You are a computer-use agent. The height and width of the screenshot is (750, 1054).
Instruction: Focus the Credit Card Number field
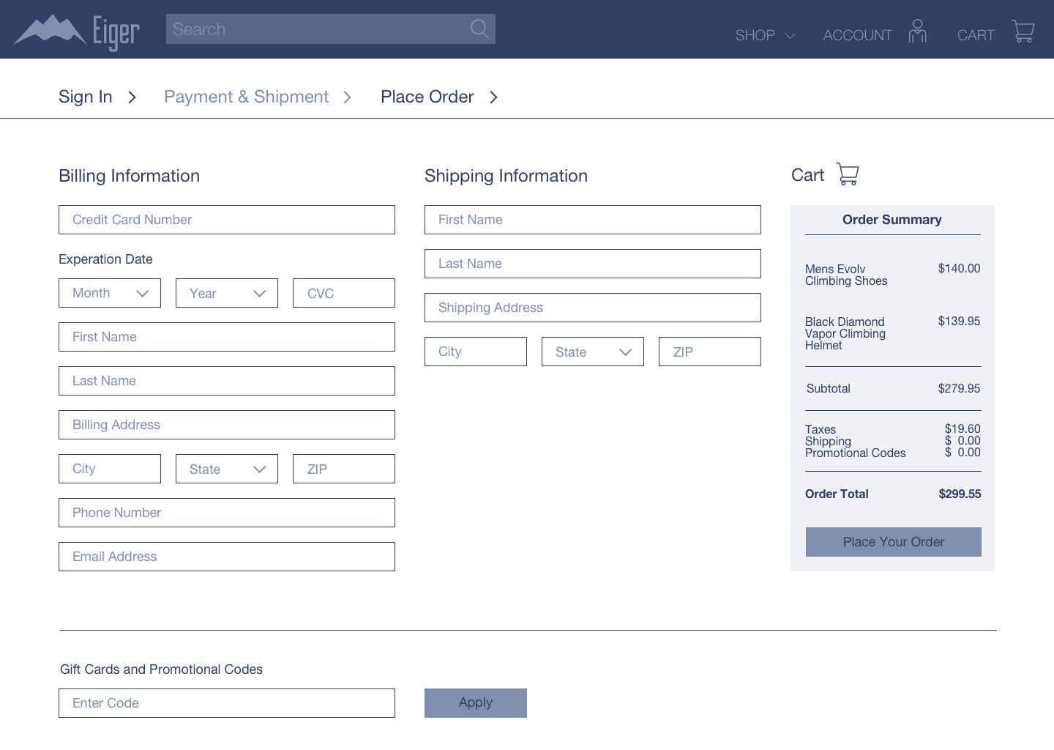tap(227, 220)
